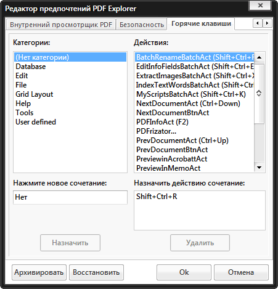Select IndexTextWordsBatchAct action
This screenshot has height=289, width=278.
click(195, 85)
